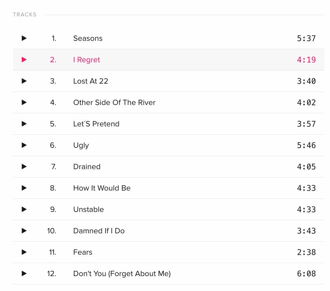Click the 2:38 duration of Fears
The width and height of the screenshot is (330, 291).
pos(306,252)
